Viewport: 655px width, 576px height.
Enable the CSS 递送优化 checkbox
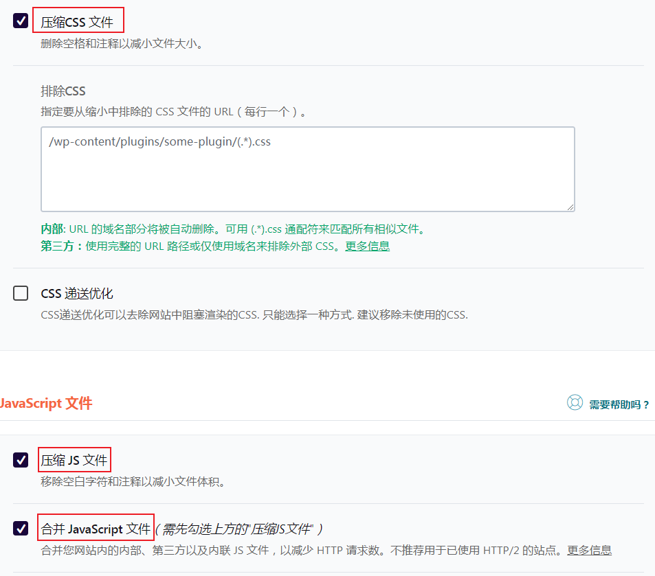click(21, 294)
